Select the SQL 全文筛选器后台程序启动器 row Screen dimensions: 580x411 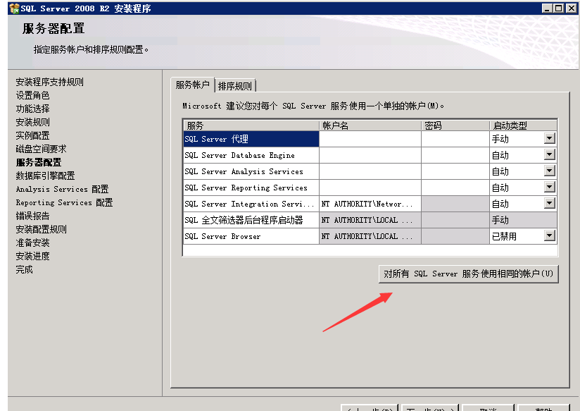point(251,220)
